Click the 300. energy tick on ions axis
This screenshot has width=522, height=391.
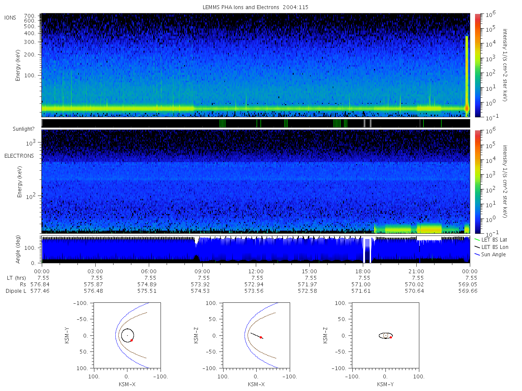pos(30,42)
